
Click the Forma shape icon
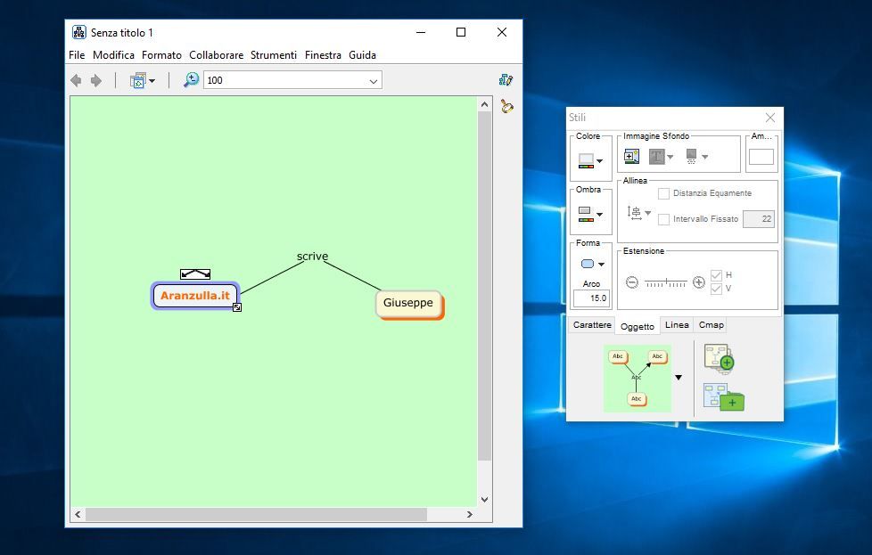[x=588, y=264]
